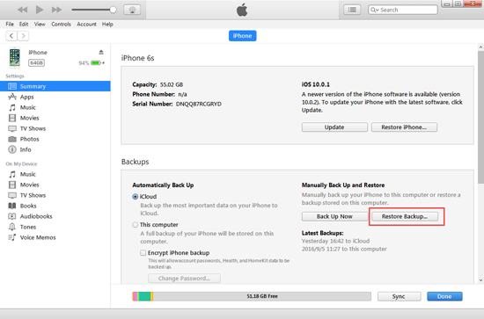Adjust the volume slider knob
Screen dimensions: 484x319
click(113, 10)
